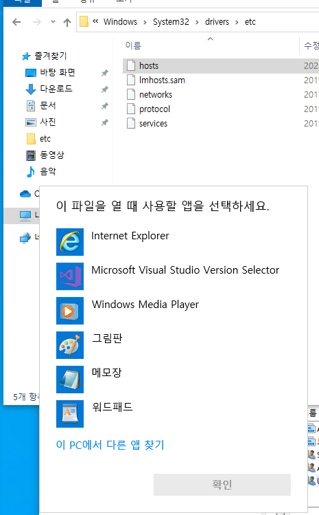The width and height of the screenshot is (319, 515).
Task: Choose 워드패드 (WordPad) app
Action: 174,414
